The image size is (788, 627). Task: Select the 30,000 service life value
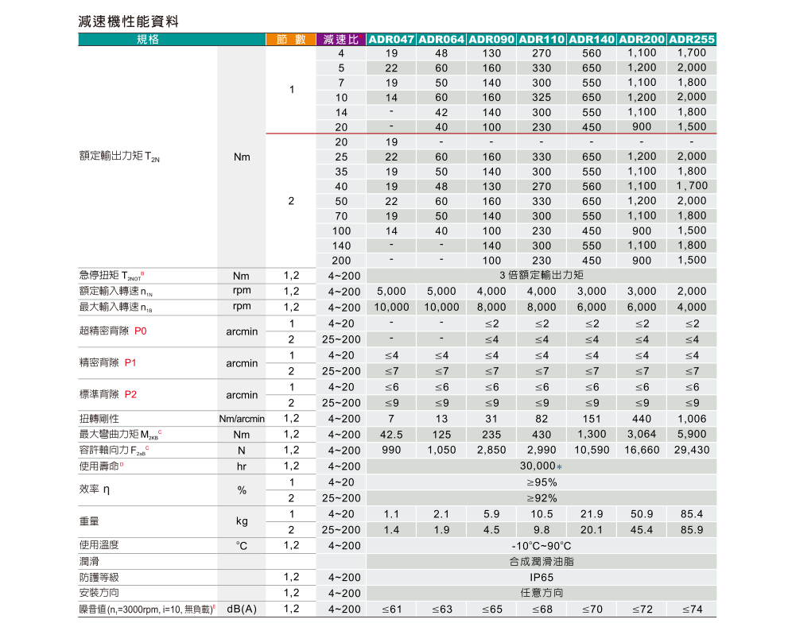click(x=538, y=466)
